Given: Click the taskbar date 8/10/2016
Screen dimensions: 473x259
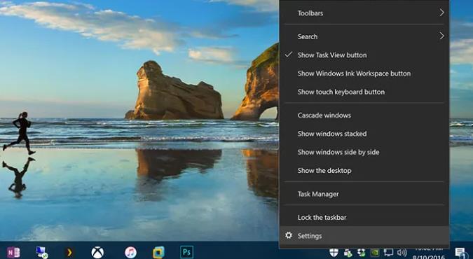Looking at the screenshot, I should 429,257.
